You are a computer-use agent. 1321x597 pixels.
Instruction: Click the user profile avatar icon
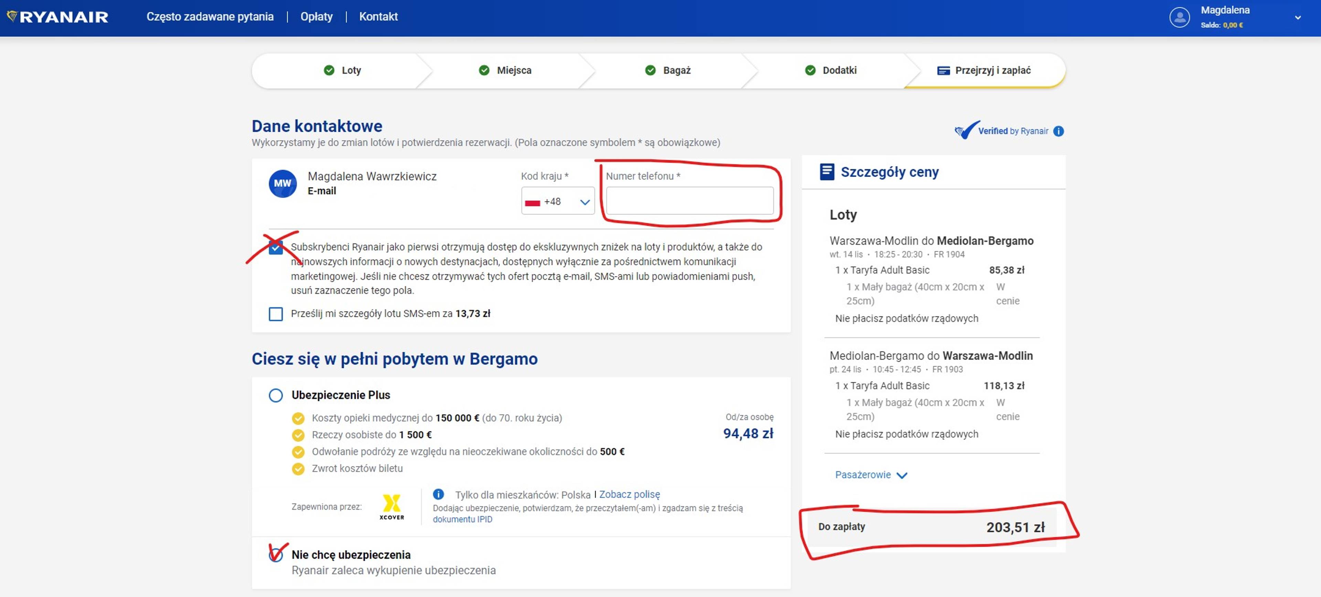(x=1180, y=17)
